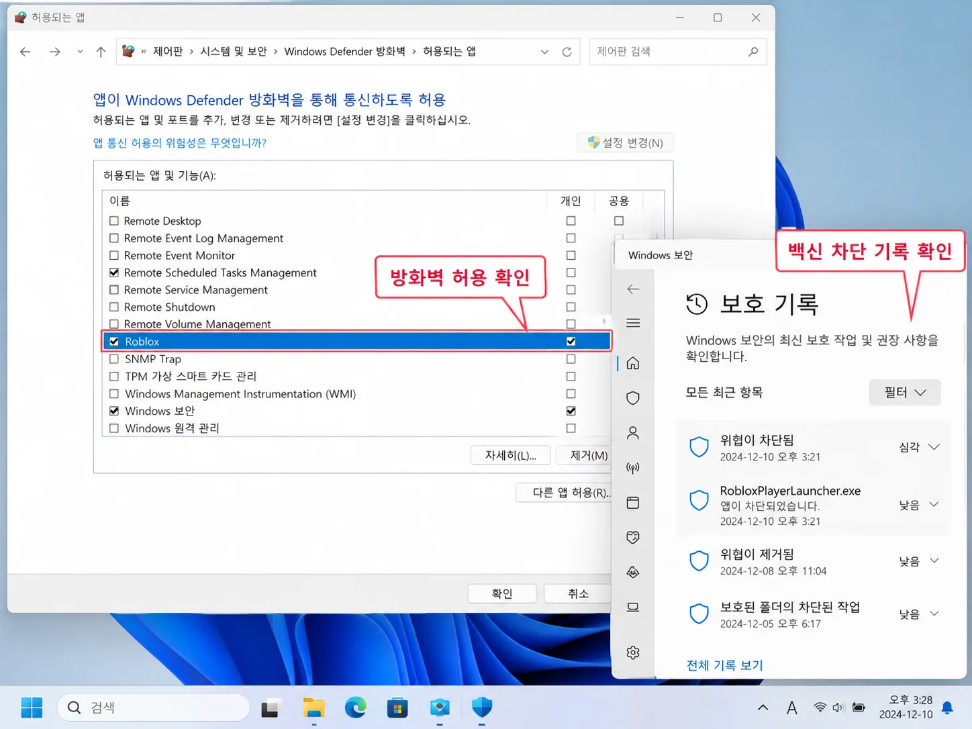The width and height of the screenshot is (972, 729).
Task: Toggle Remote Event Log Management checkbox
Action: tap(114, 238)
